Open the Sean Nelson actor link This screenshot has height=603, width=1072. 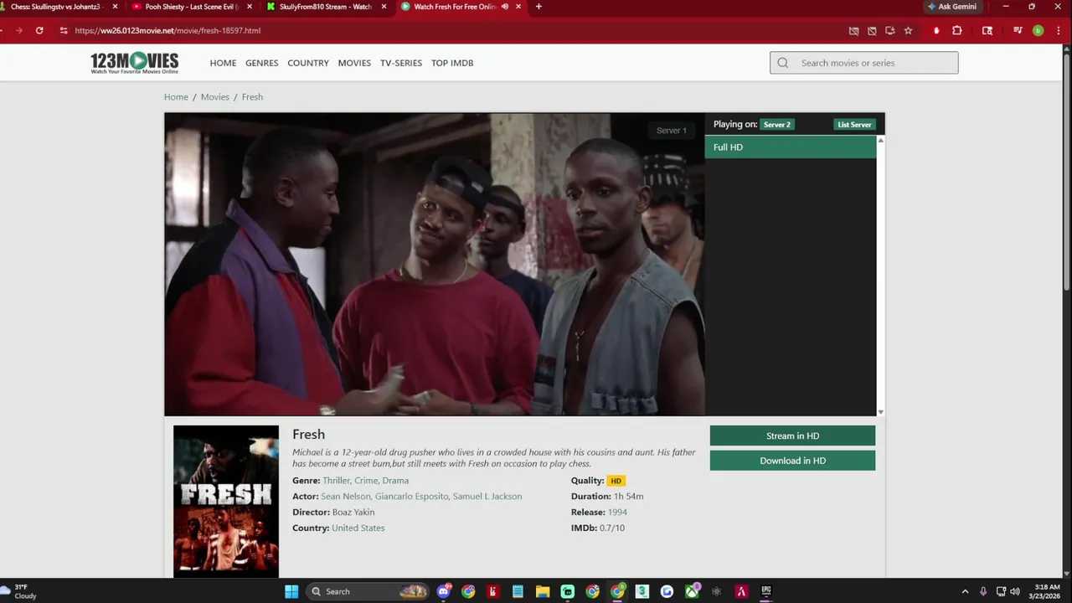point(345,497)
